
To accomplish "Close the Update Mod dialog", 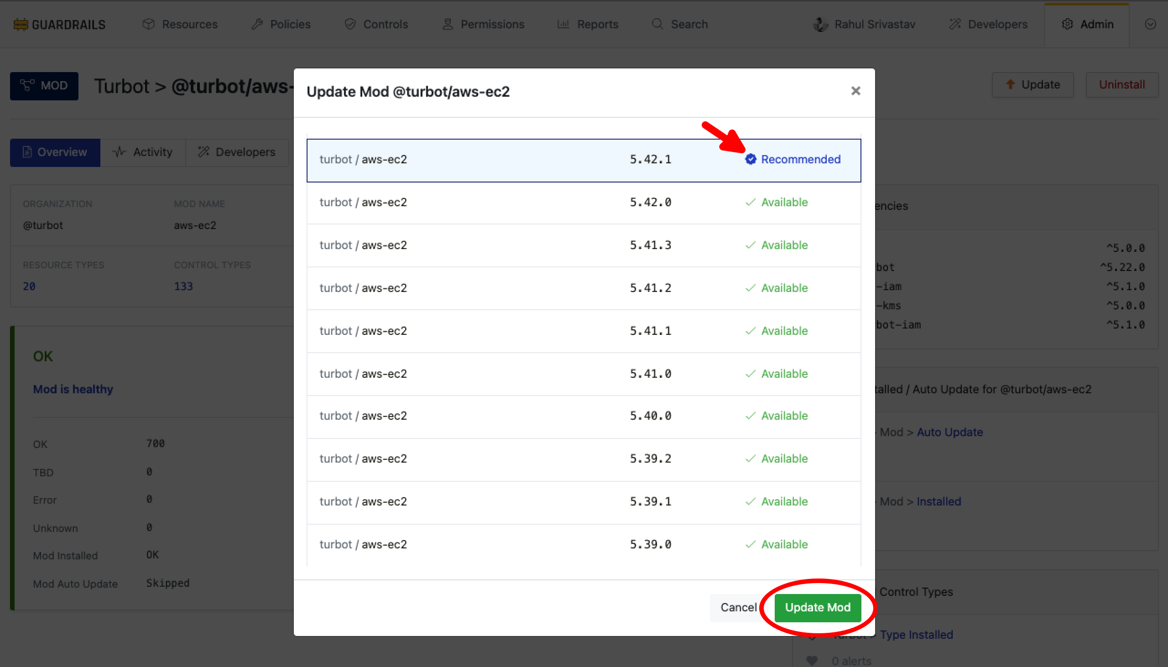I will pos(855,91).
